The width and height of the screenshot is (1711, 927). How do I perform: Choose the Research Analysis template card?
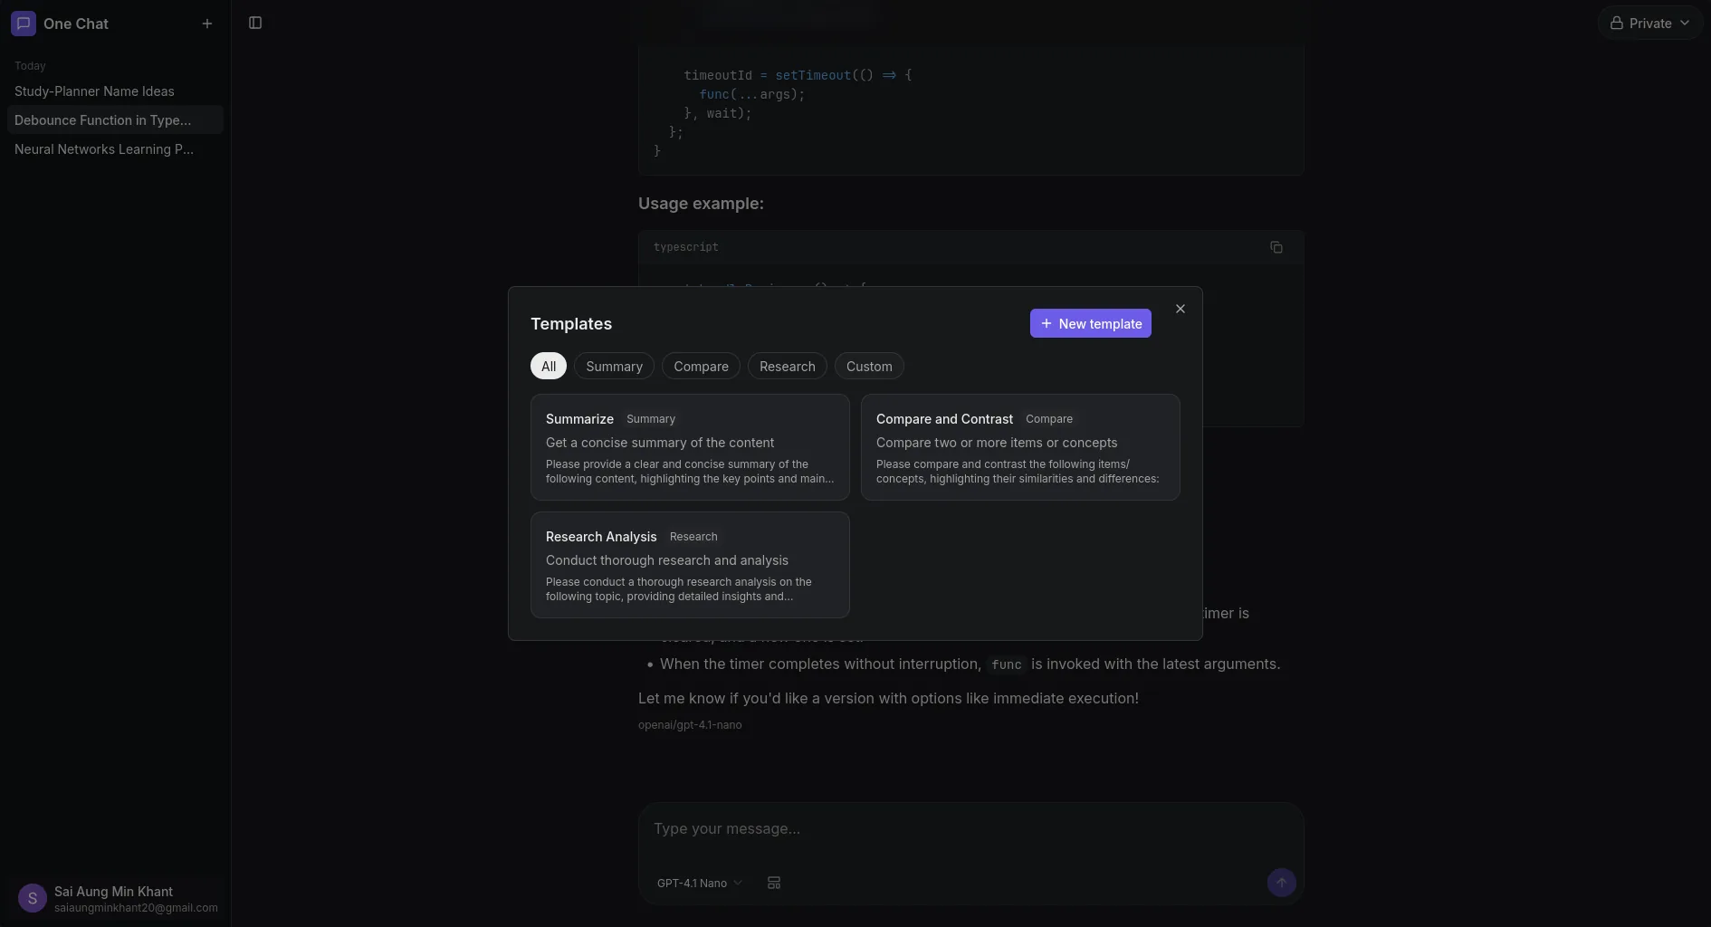click(690, 565)
